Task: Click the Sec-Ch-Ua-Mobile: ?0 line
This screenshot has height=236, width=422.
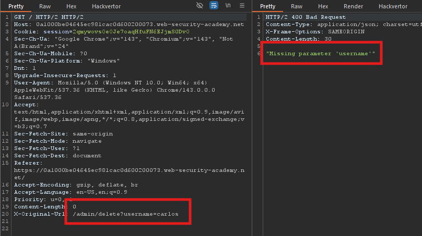Action: 51,54
